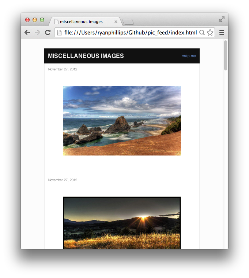Viewport: 249px width, 278px height.
Task: Click the MISCELLANEOUS IMAGES header title
Action: (x=86, y=56)
